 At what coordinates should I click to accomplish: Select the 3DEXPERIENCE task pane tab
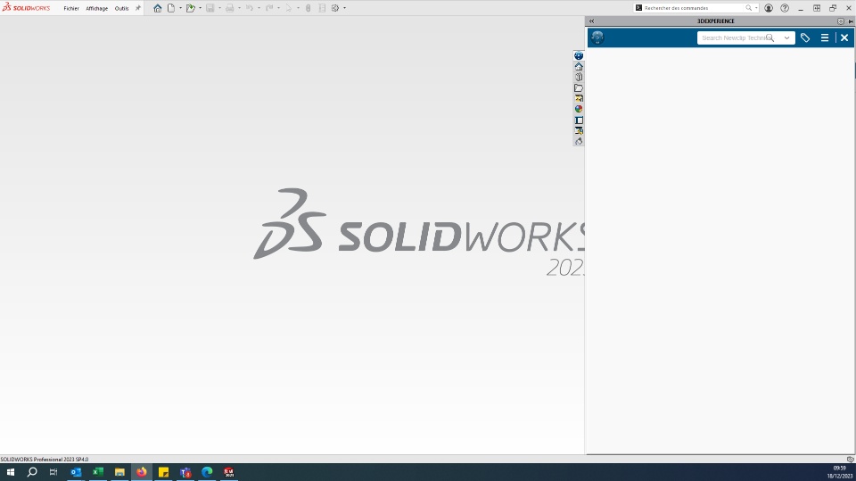579,55
